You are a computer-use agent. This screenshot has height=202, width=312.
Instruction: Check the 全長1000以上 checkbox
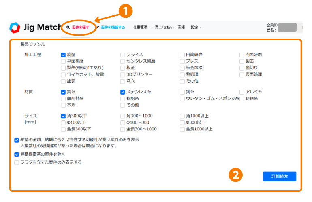182,129
